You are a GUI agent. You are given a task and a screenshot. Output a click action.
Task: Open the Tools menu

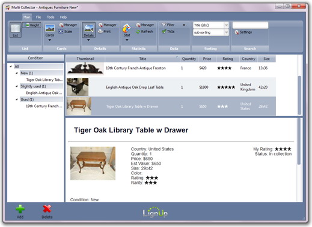pos(50,17)
